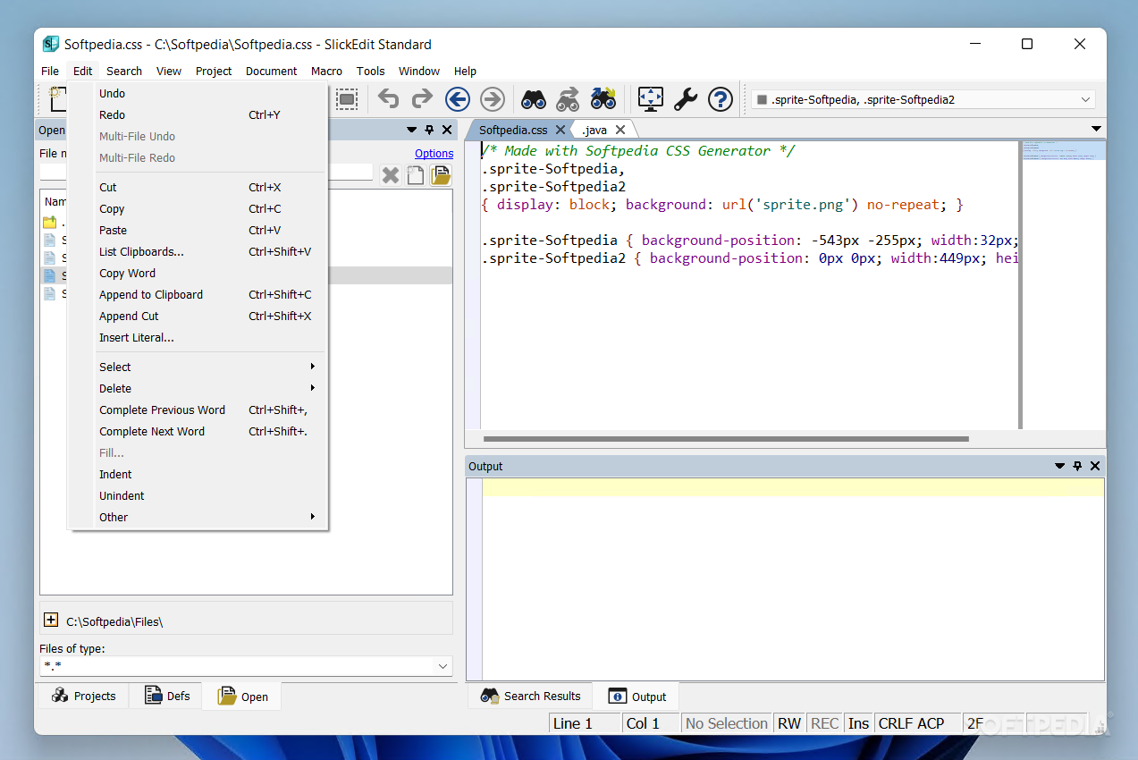Click the code minimap preview

[1063, 150]
